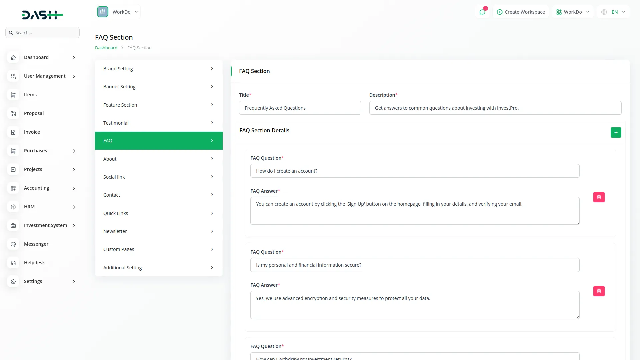Click the DASH logo
This screenshot has height=360, width=640.
click(x=42, y=15)
